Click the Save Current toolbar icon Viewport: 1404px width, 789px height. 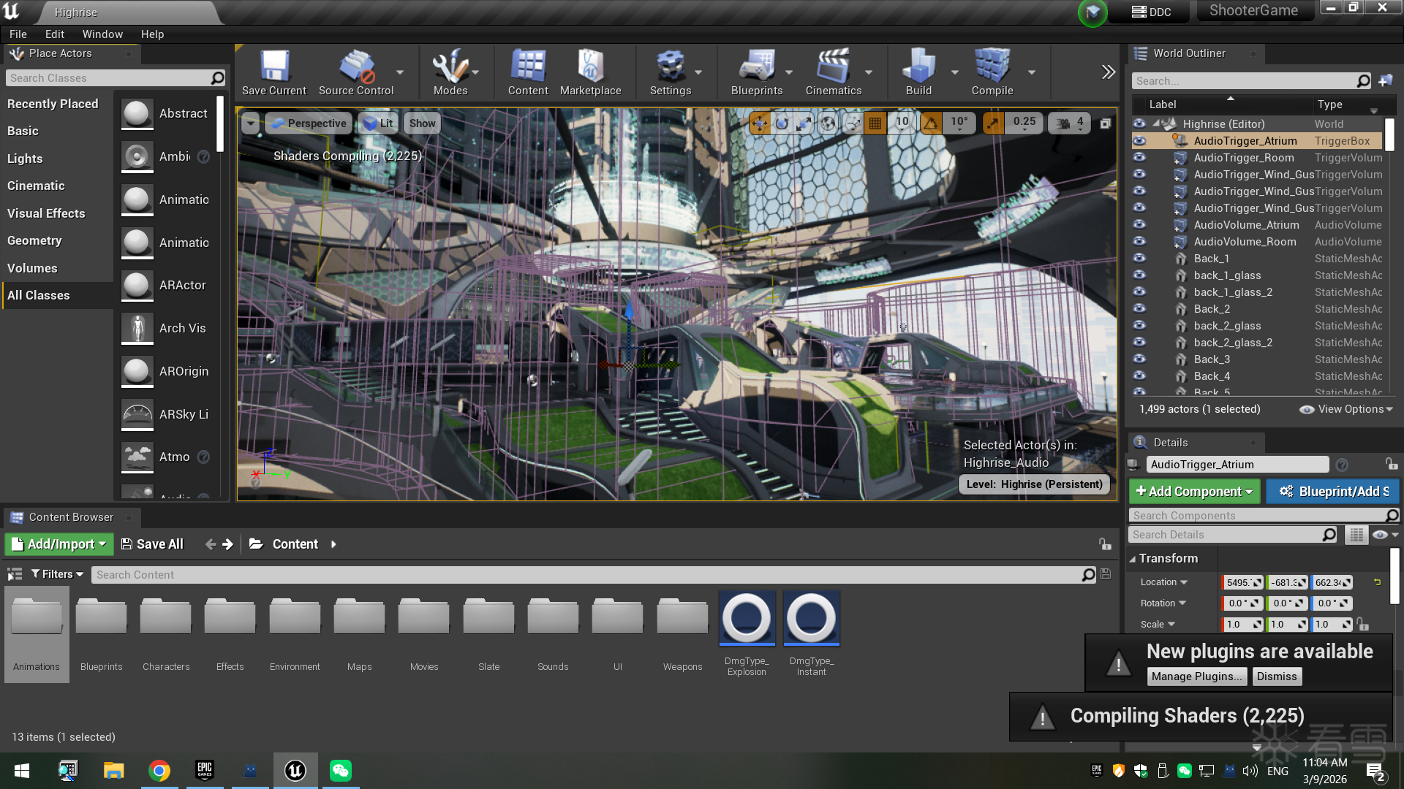click(x=274, y=67)
